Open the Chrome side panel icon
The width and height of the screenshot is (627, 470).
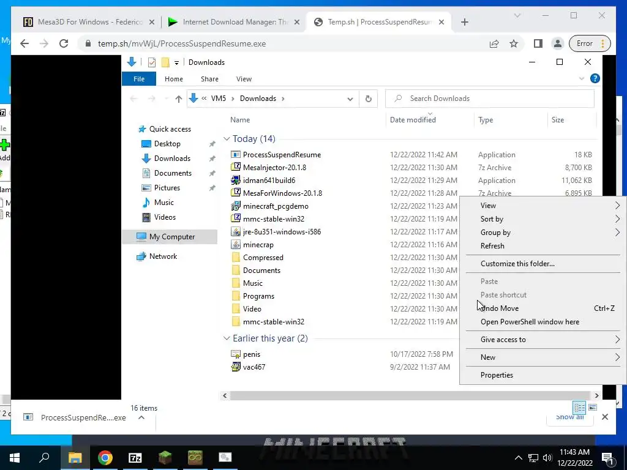point(538,43)
